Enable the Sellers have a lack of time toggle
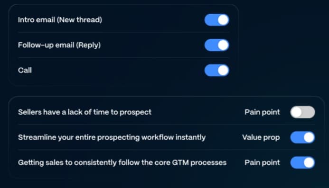This screenshot has height=188, width=329. coord(302,112)
